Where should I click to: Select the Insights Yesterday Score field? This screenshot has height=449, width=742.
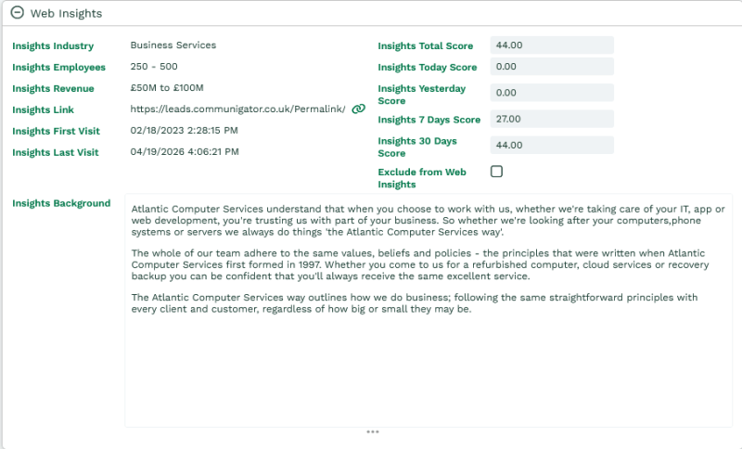[552, 93]
